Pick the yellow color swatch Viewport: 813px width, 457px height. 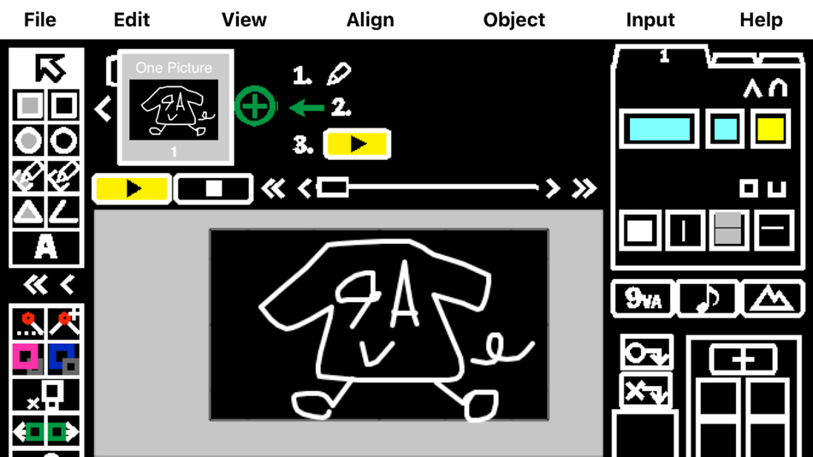pos(770,129)
